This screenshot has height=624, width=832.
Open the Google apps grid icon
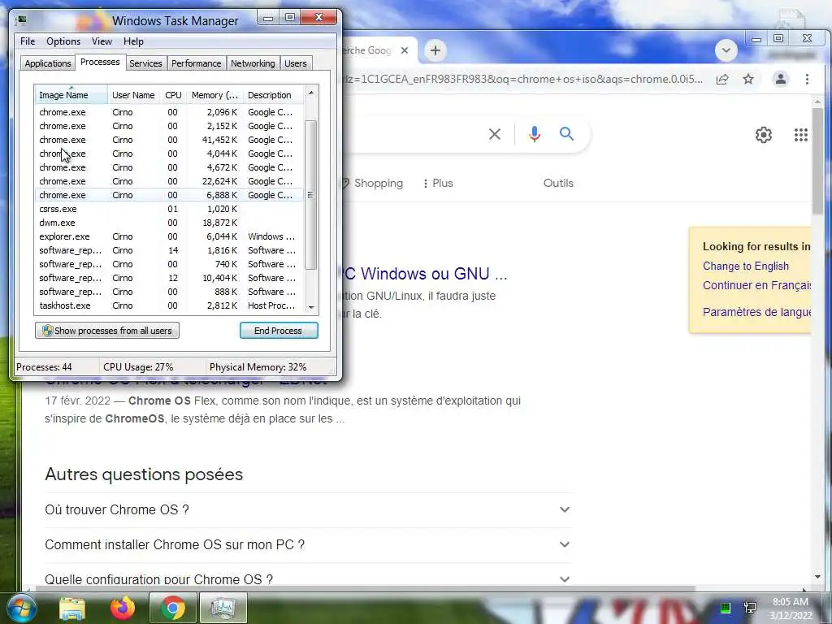800,135
